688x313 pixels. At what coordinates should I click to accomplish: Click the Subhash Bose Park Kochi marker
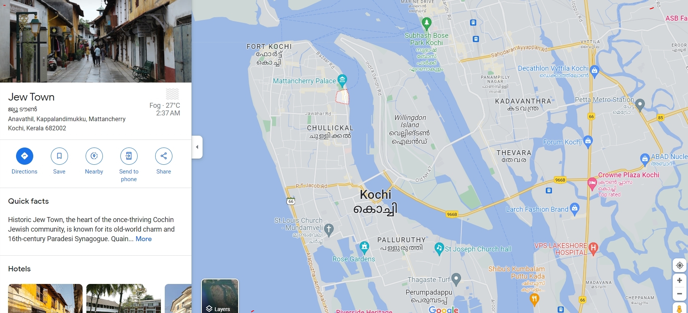pyautogui.click(x=427, y=24)
